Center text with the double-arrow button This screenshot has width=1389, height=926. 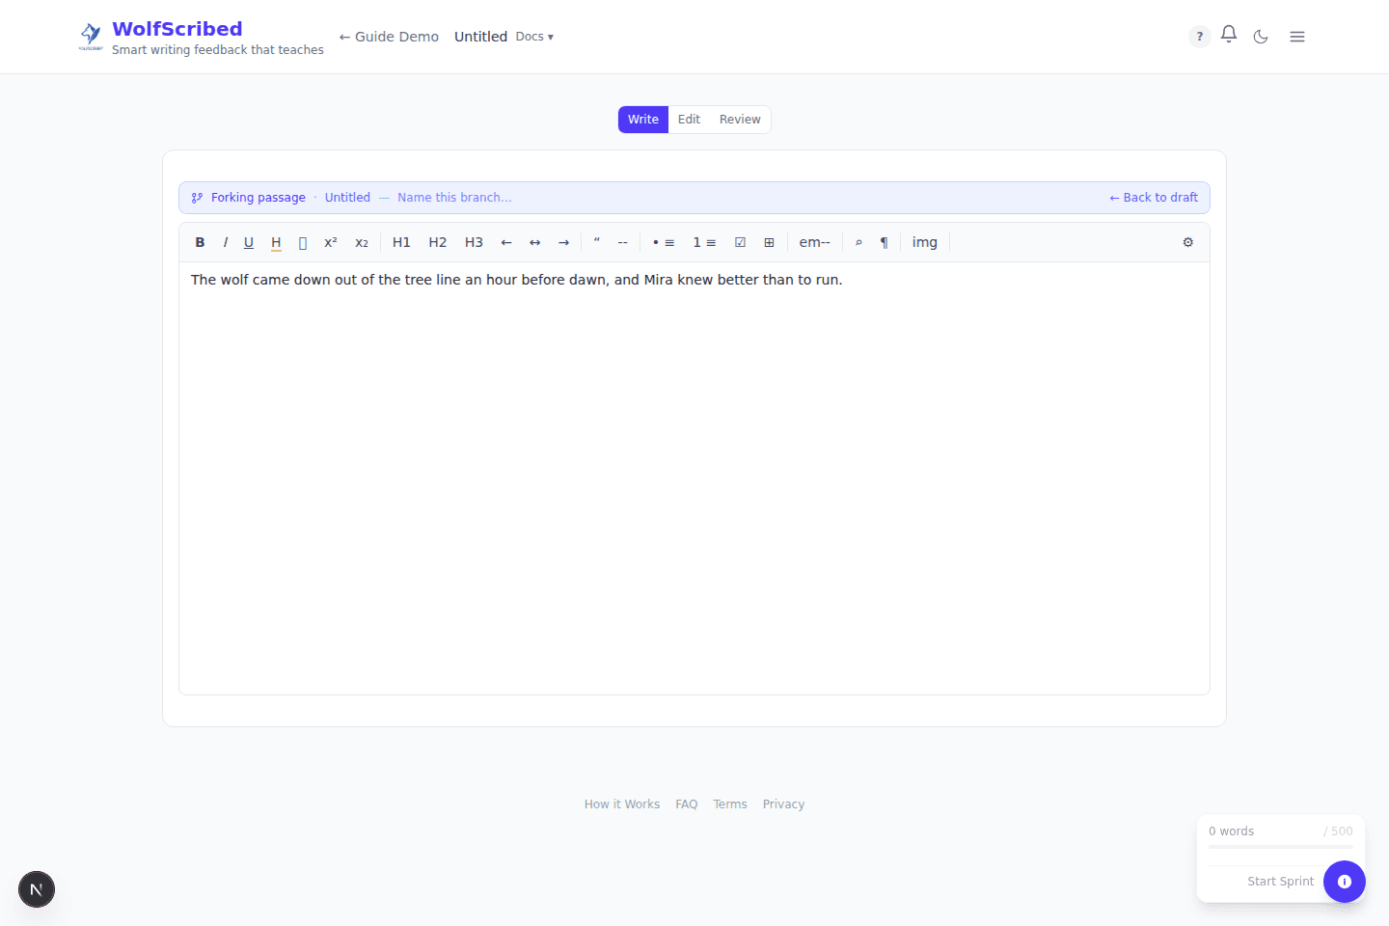tap(535, 242)
